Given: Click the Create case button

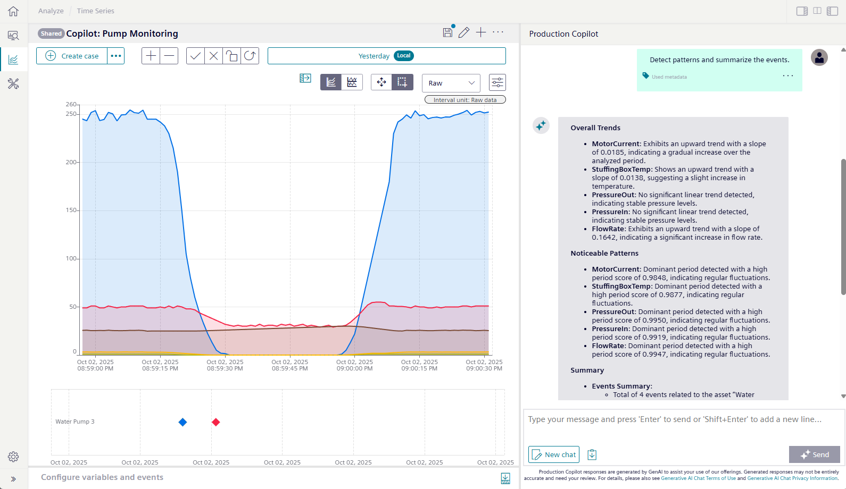Looking at the screenshot, I should pos(72,56).
